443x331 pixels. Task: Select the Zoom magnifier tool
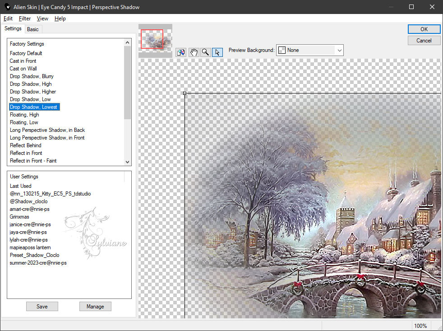coord(205,52)
